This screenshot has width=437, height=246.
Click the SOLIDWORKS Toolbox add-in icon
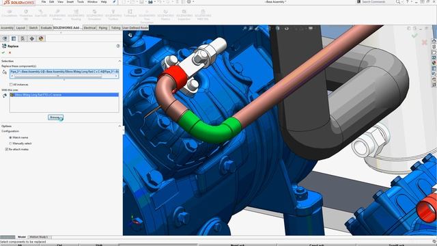[113, 14]
